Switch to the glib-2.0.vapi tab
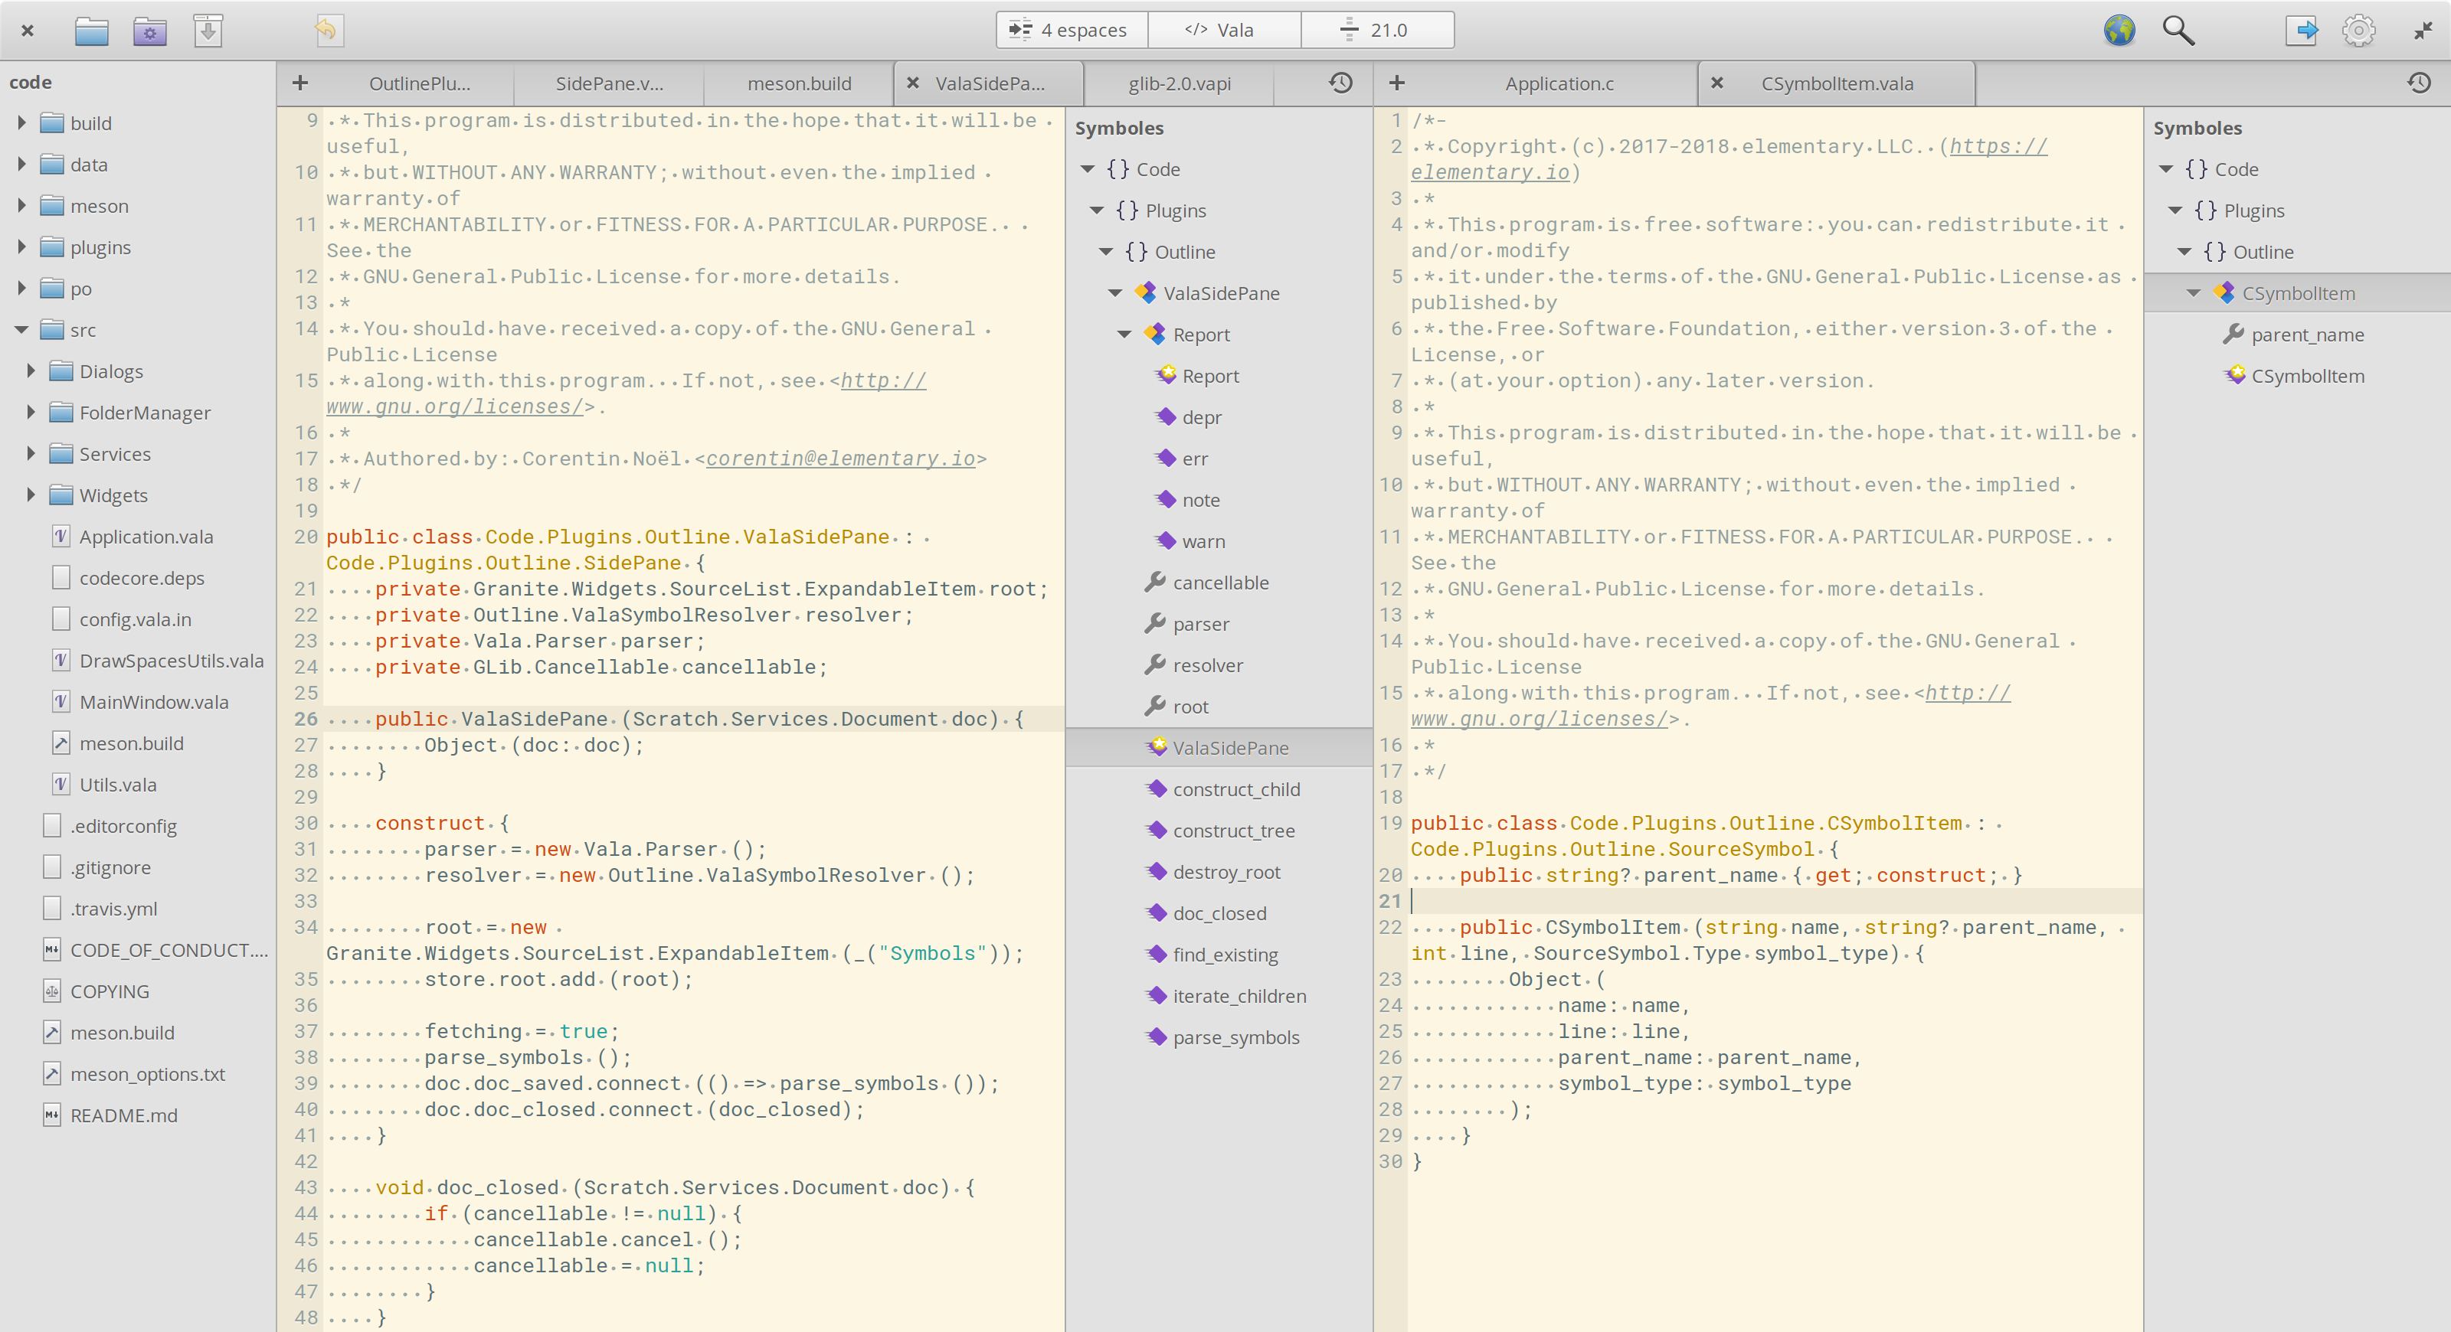2451x1332 pixels. [1179, 83]
